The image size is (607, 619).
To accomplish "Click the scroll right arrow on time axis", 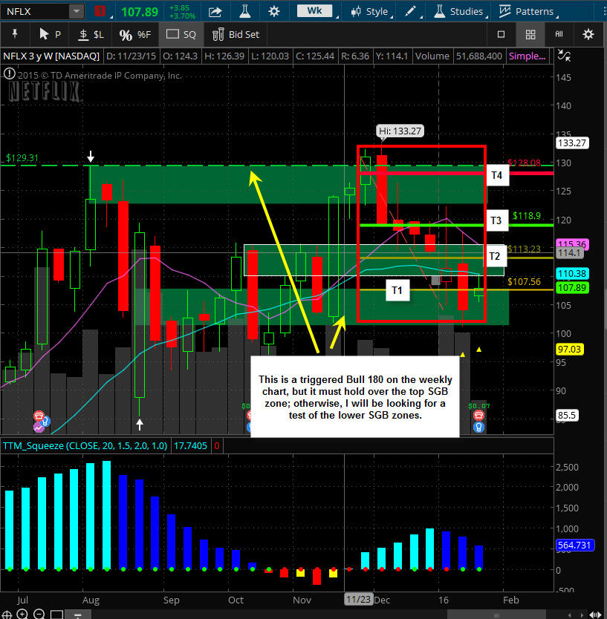I will pos(581,615).
